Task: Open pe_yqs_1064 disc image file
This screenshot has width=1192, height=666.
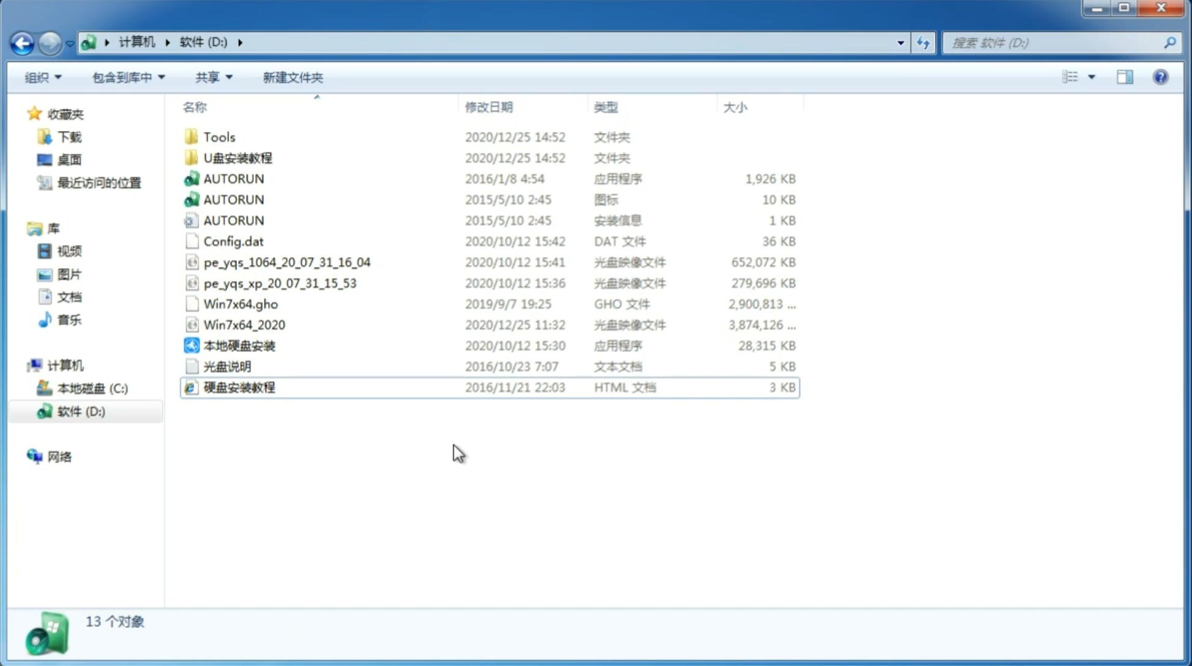Action: click(287, 262)
